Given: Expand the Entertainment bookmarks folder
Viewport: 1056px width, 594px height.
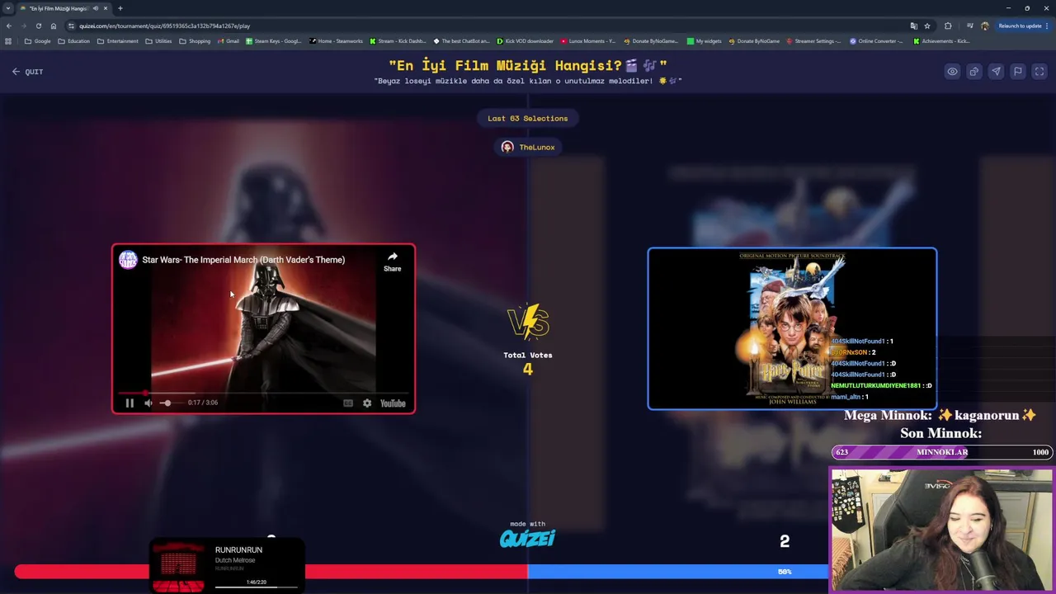Looking at the screenshot, I should [118, 41].
